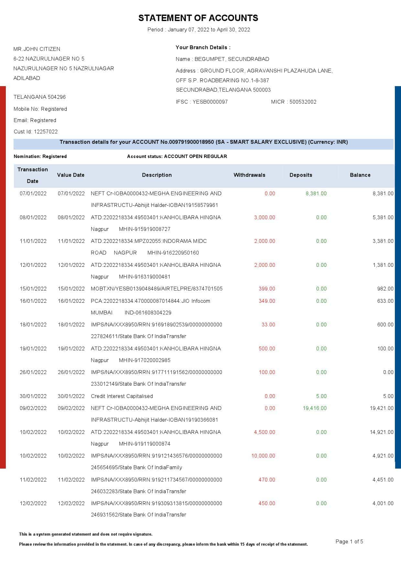This screenshot has width=401, height=568.
Task: Click the Transaction Date column header
Action: pos(33,175)
